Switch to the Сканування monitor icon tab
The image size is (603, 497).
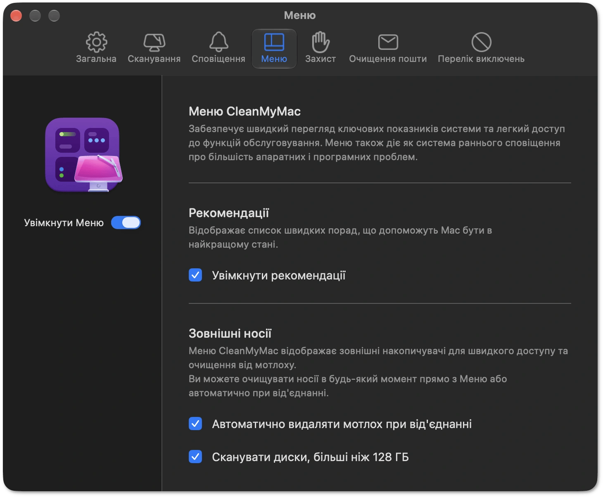point(154,48)
